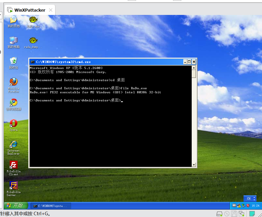This screenshot has width=262, height=217.
Task: Click the current command prompt line
Action: coord(76,100)
